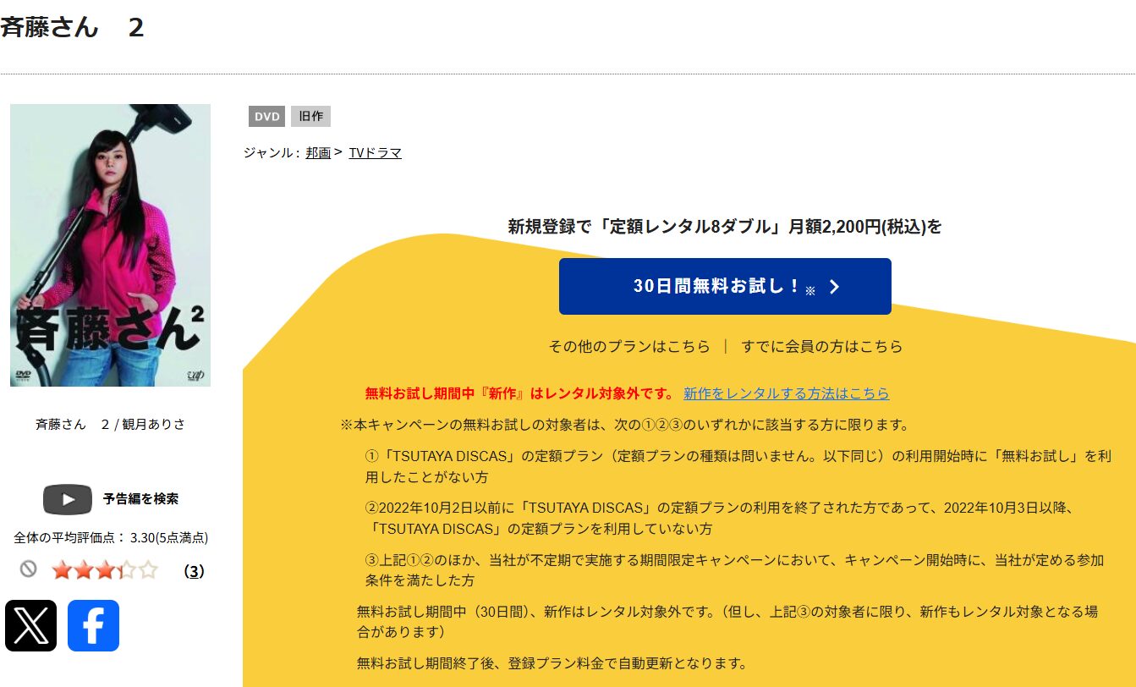
Task: Share the title on X (Twitter)
Action: point(31,625)
